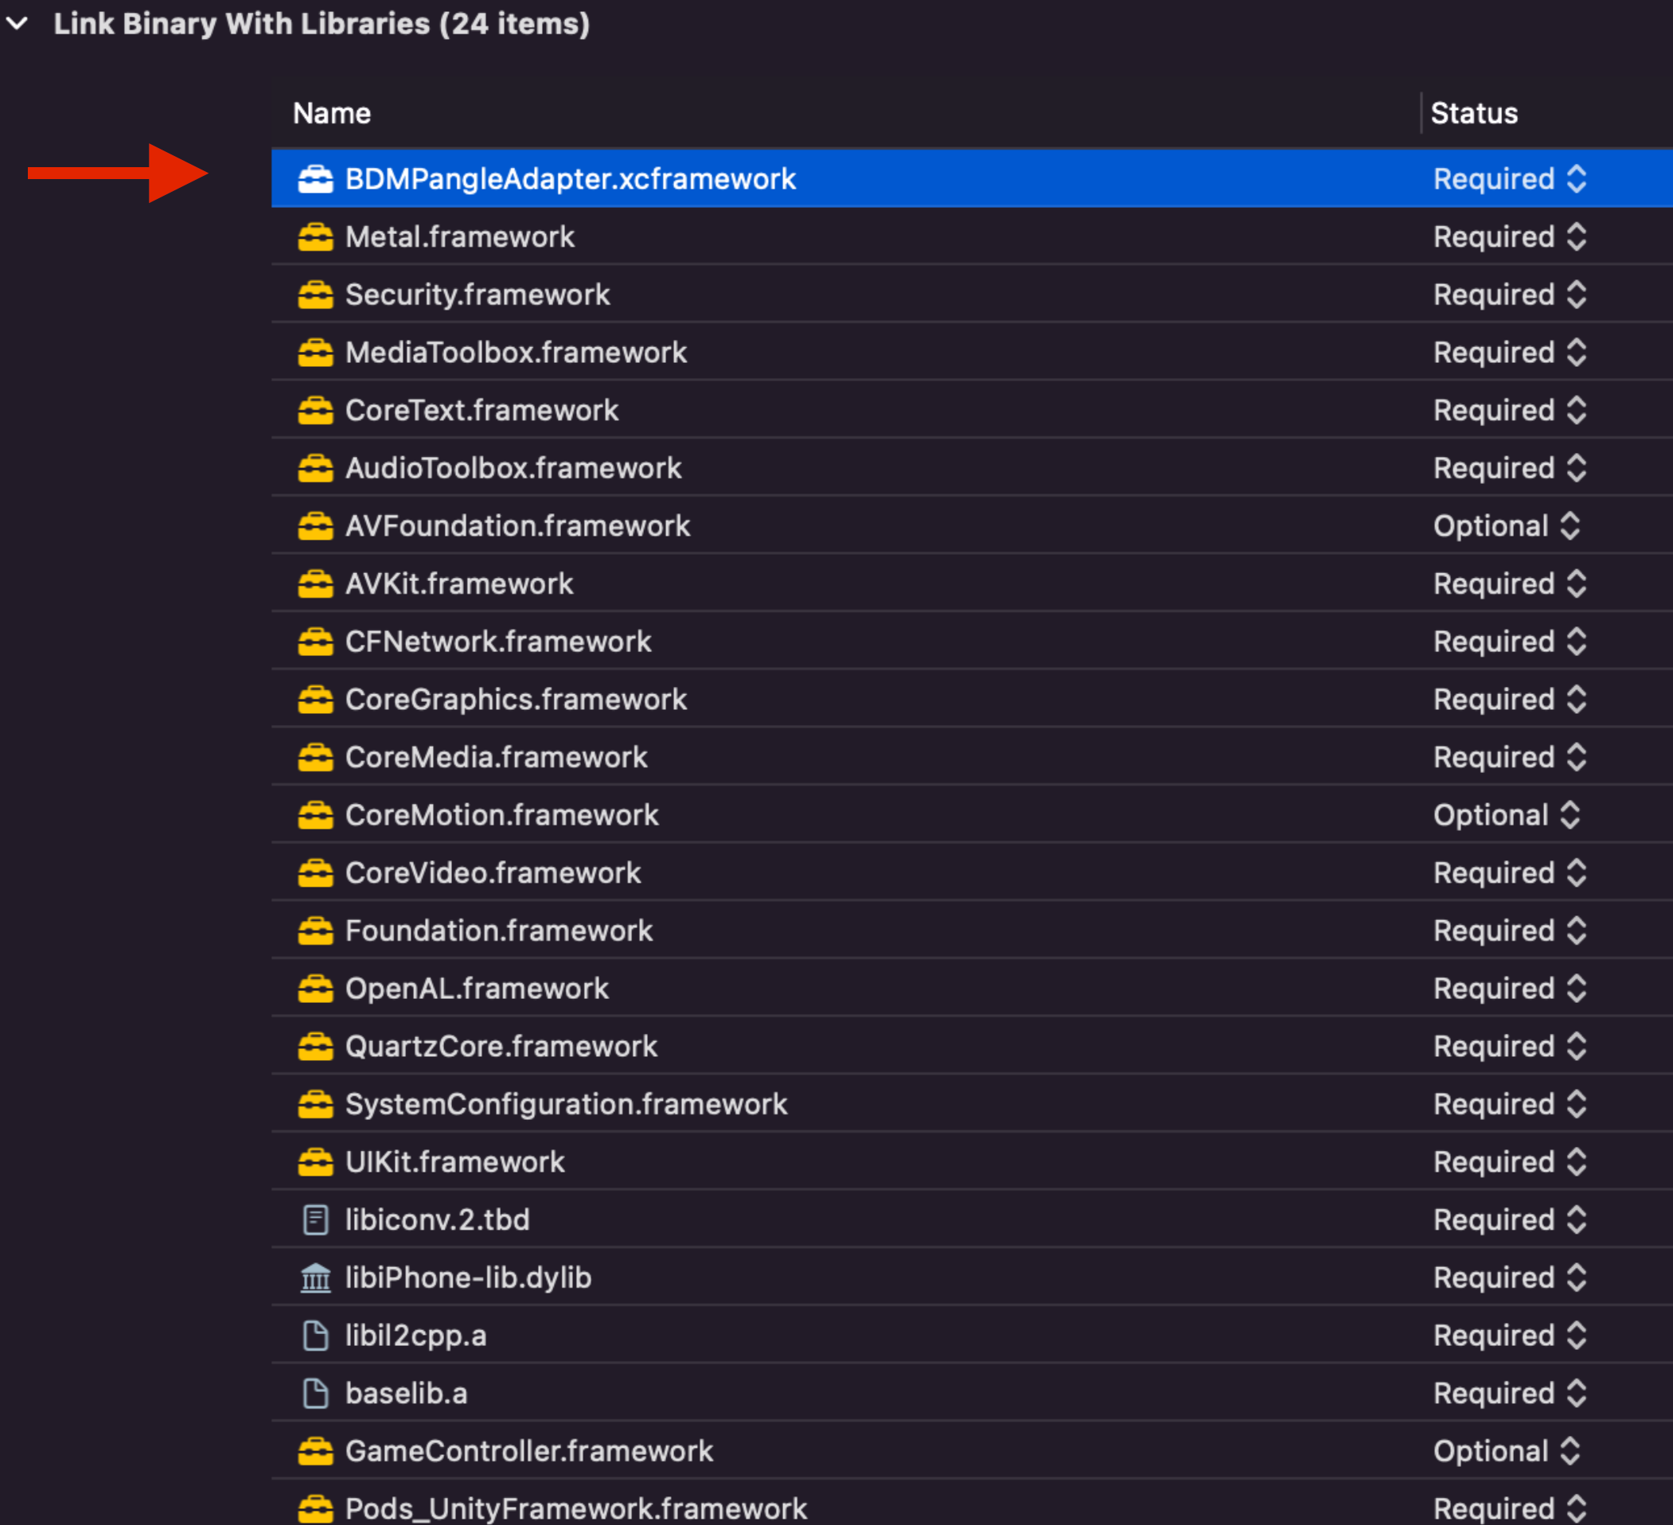Collapse the Link Binary With Libraries section

pyautogui.click(x=18, y=24)
